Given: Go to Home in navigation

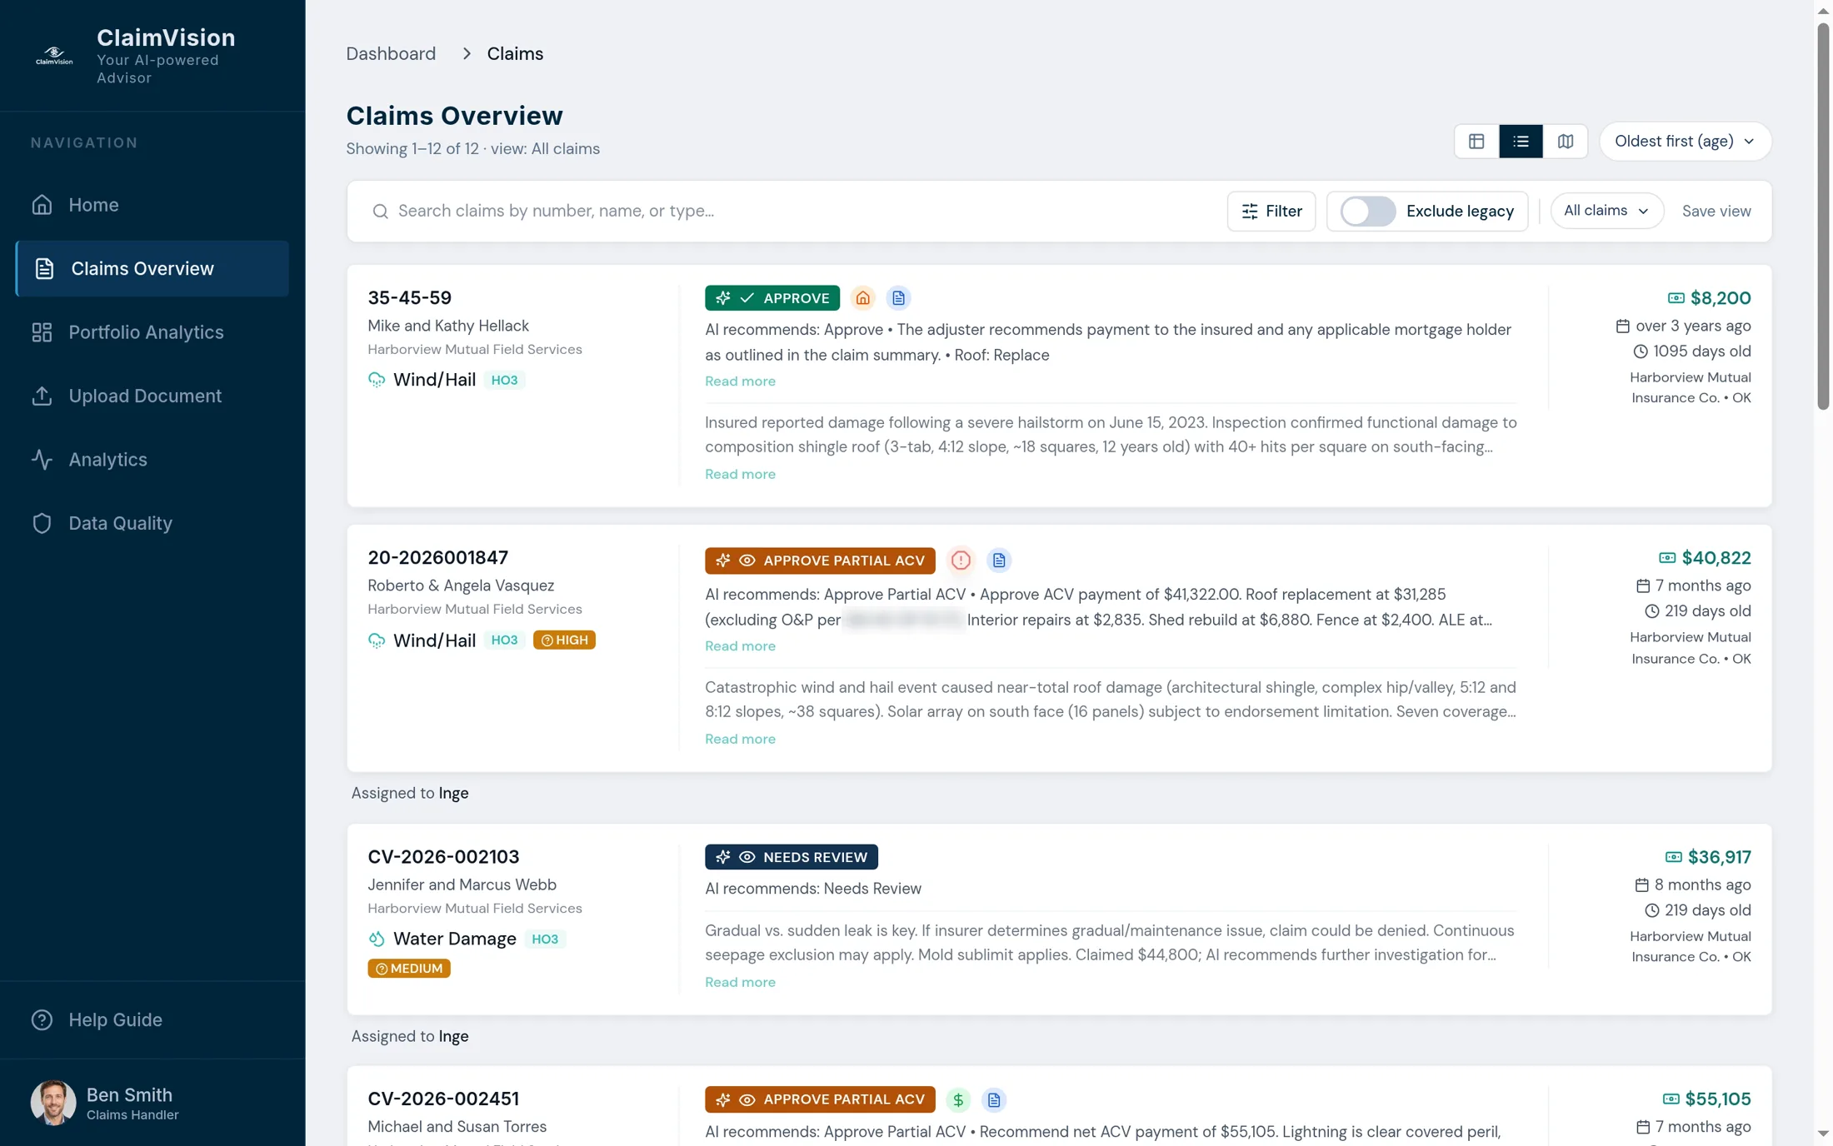Looking at the screenshot, I should pos(152,205).
